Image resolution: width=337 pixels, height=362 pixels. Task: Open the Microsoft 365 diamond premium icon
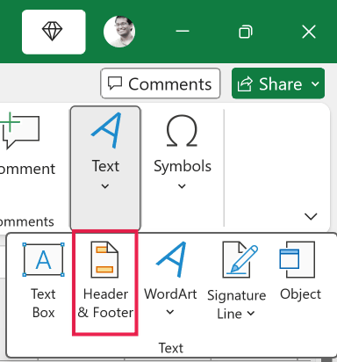(54, 32)
